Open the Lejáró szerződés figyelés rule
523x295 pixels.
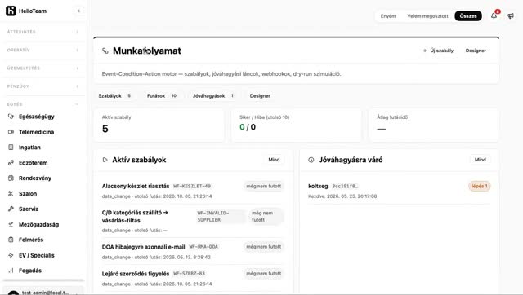[x=136, y=274]
